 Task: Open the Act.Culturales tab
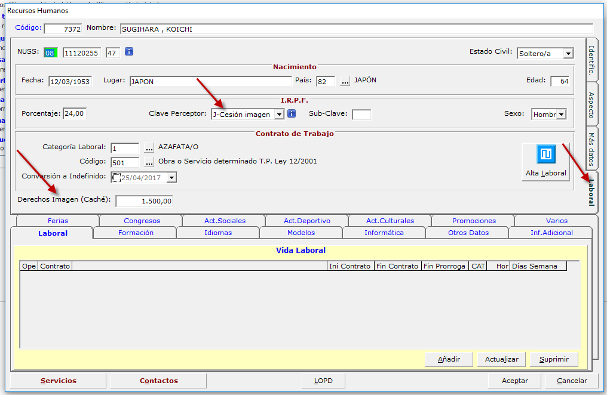pos(390,221)
